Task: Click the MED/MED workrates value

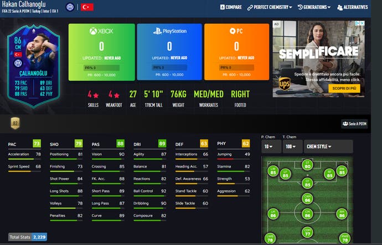Action: coord(209,94)
